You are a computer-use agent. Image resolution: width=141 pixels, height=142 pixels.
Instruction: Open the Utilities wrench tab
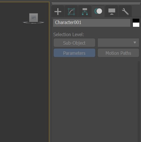[x=125, y=12]
